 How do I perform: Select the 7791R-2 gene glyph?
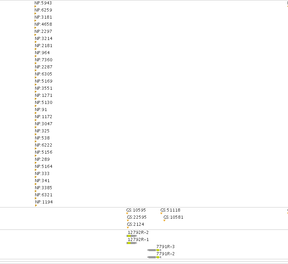pyautogui.click(x=154, y=257)
